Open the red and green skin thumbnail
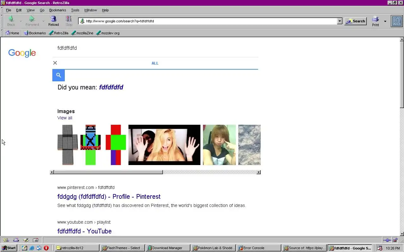This screenshot has width=404, height=252. click(116, 145)
